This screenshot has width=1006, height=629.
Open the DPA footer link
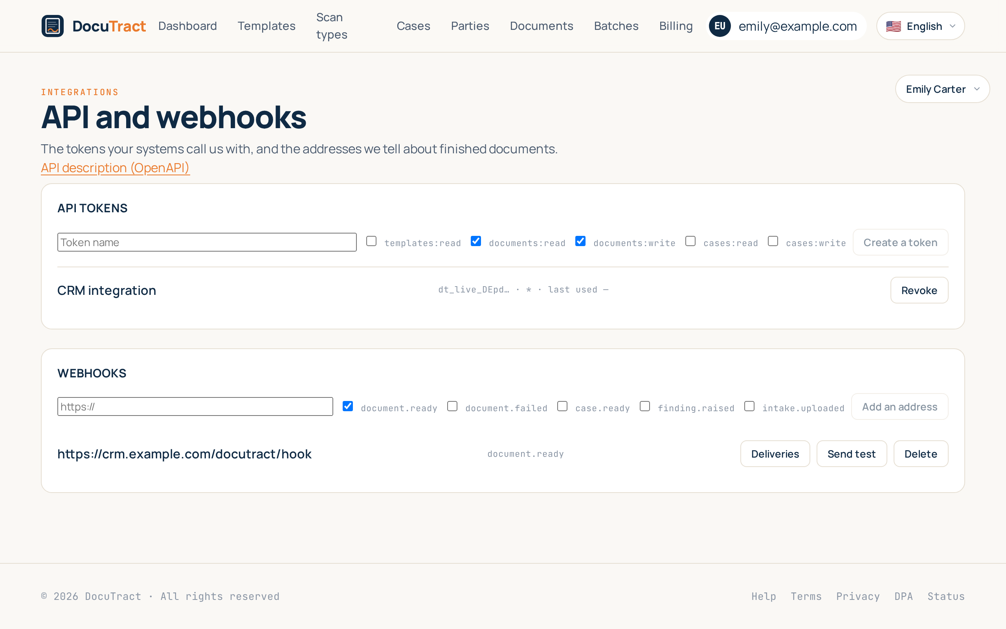pyautogui.click(x=904, y=596)
